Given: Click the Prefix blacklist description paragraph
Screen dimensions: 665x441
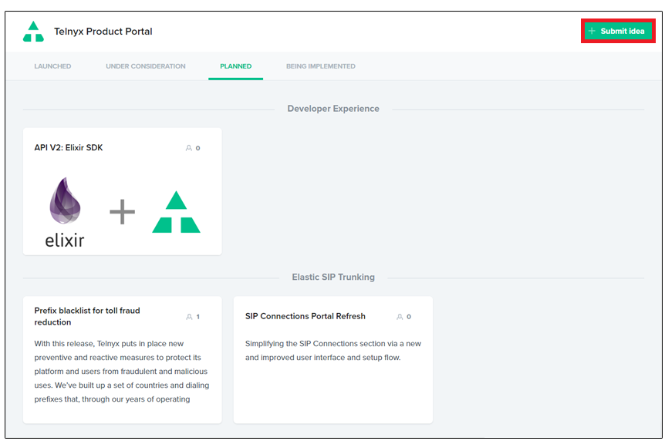Looking at the screenshot, I should point(122,371).
